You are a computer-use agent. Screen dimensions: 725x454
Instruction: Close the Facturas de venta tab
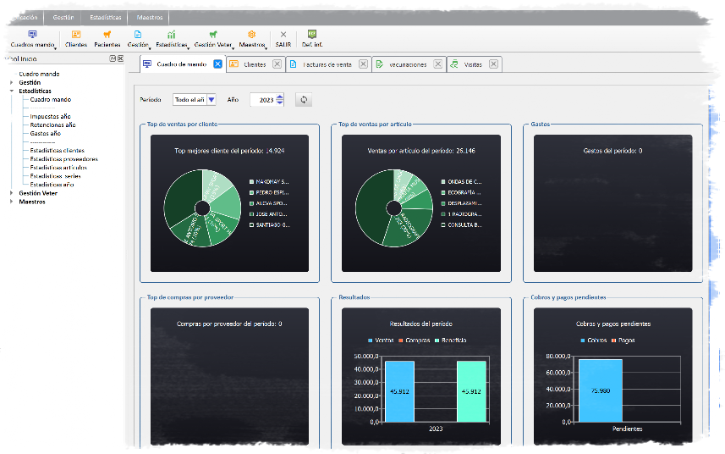click(x=363, y=64)
